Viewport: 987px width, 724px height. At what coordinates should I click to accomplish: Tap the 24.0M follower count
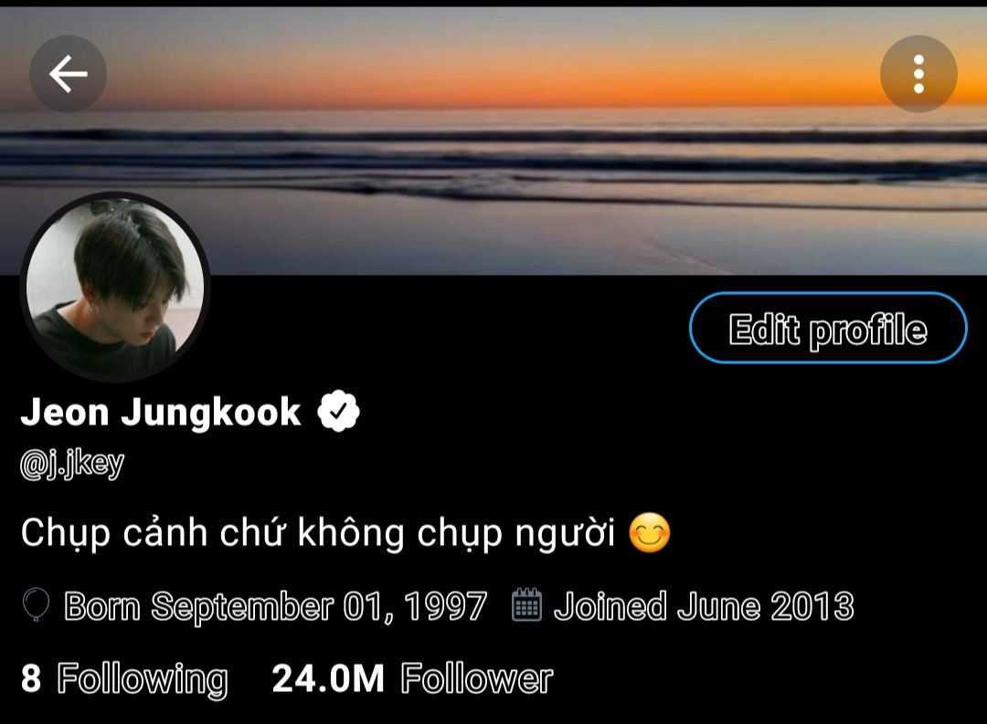(328, 678)
